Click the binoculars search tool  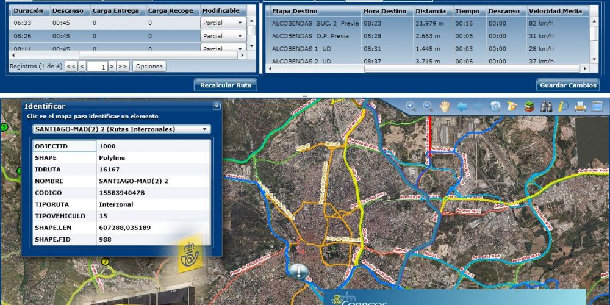point(546,106)
